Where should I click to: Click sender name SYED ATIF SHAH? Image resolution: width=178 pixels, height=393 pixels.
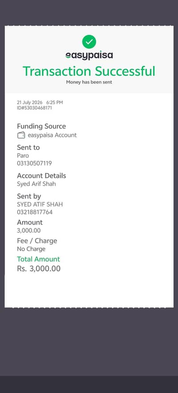40,205
